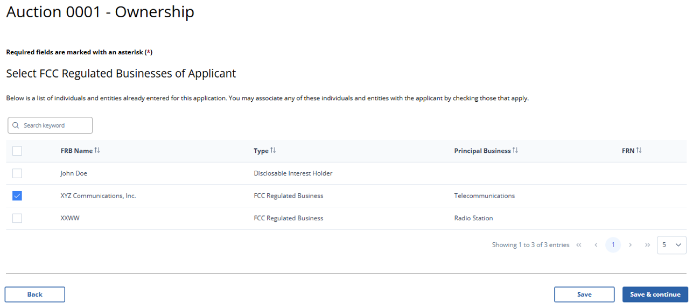Screen dimensions: 693x308
Task: Click Save & continue button
Action: click(x=655, y=295)
